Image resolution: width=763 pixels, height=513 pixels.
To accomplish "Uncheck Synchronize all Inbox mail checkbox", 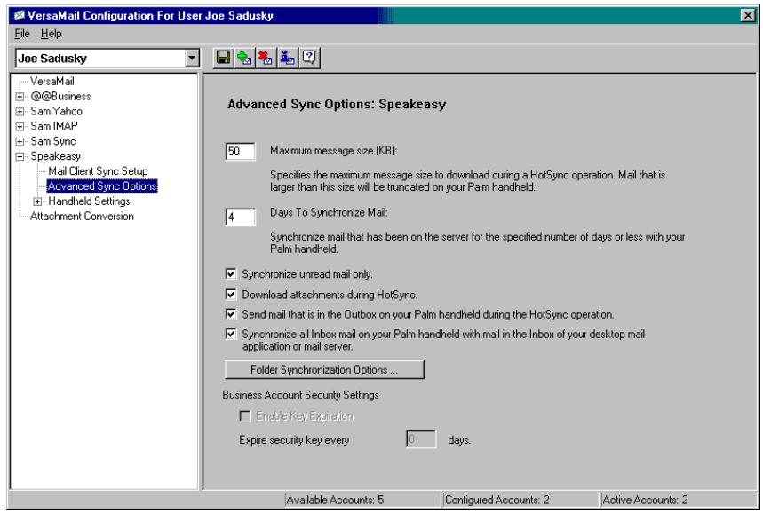I will pos(231,334).
